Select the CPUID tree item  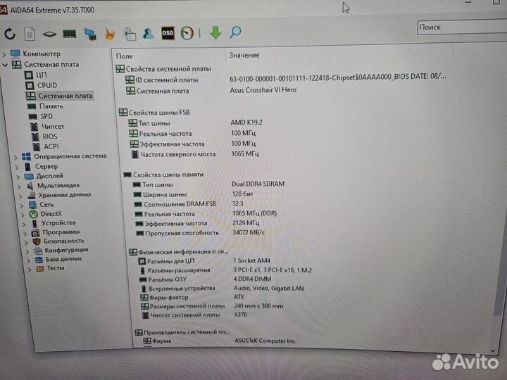click(x=47, y=85)
